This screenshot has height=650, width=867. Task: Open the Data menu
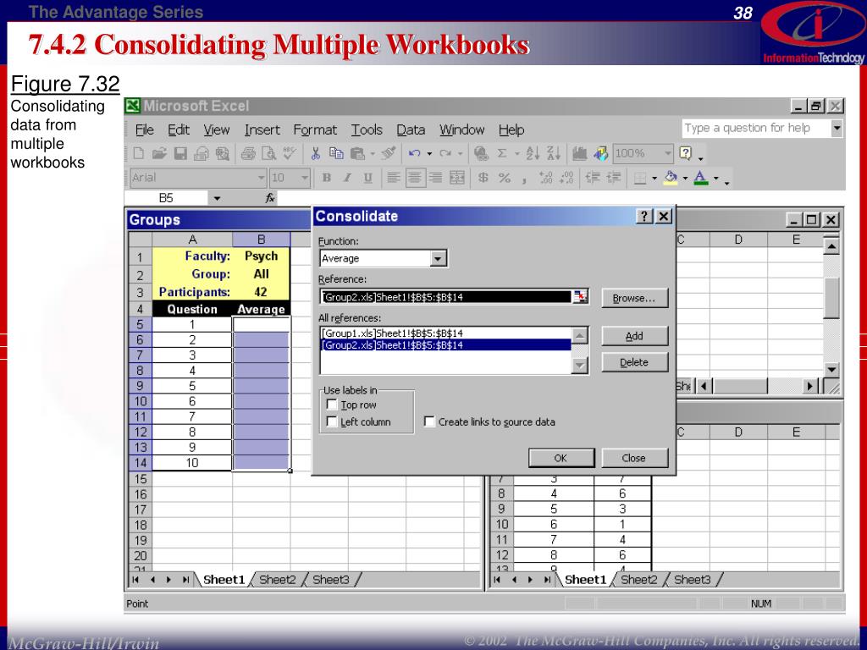coord(411,129)
